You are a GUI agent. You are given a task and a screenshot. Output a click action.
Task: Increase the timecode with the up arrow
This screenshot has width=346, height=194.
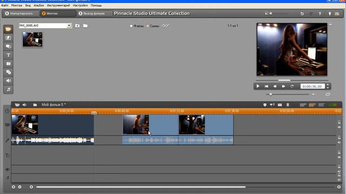point(328,85)
